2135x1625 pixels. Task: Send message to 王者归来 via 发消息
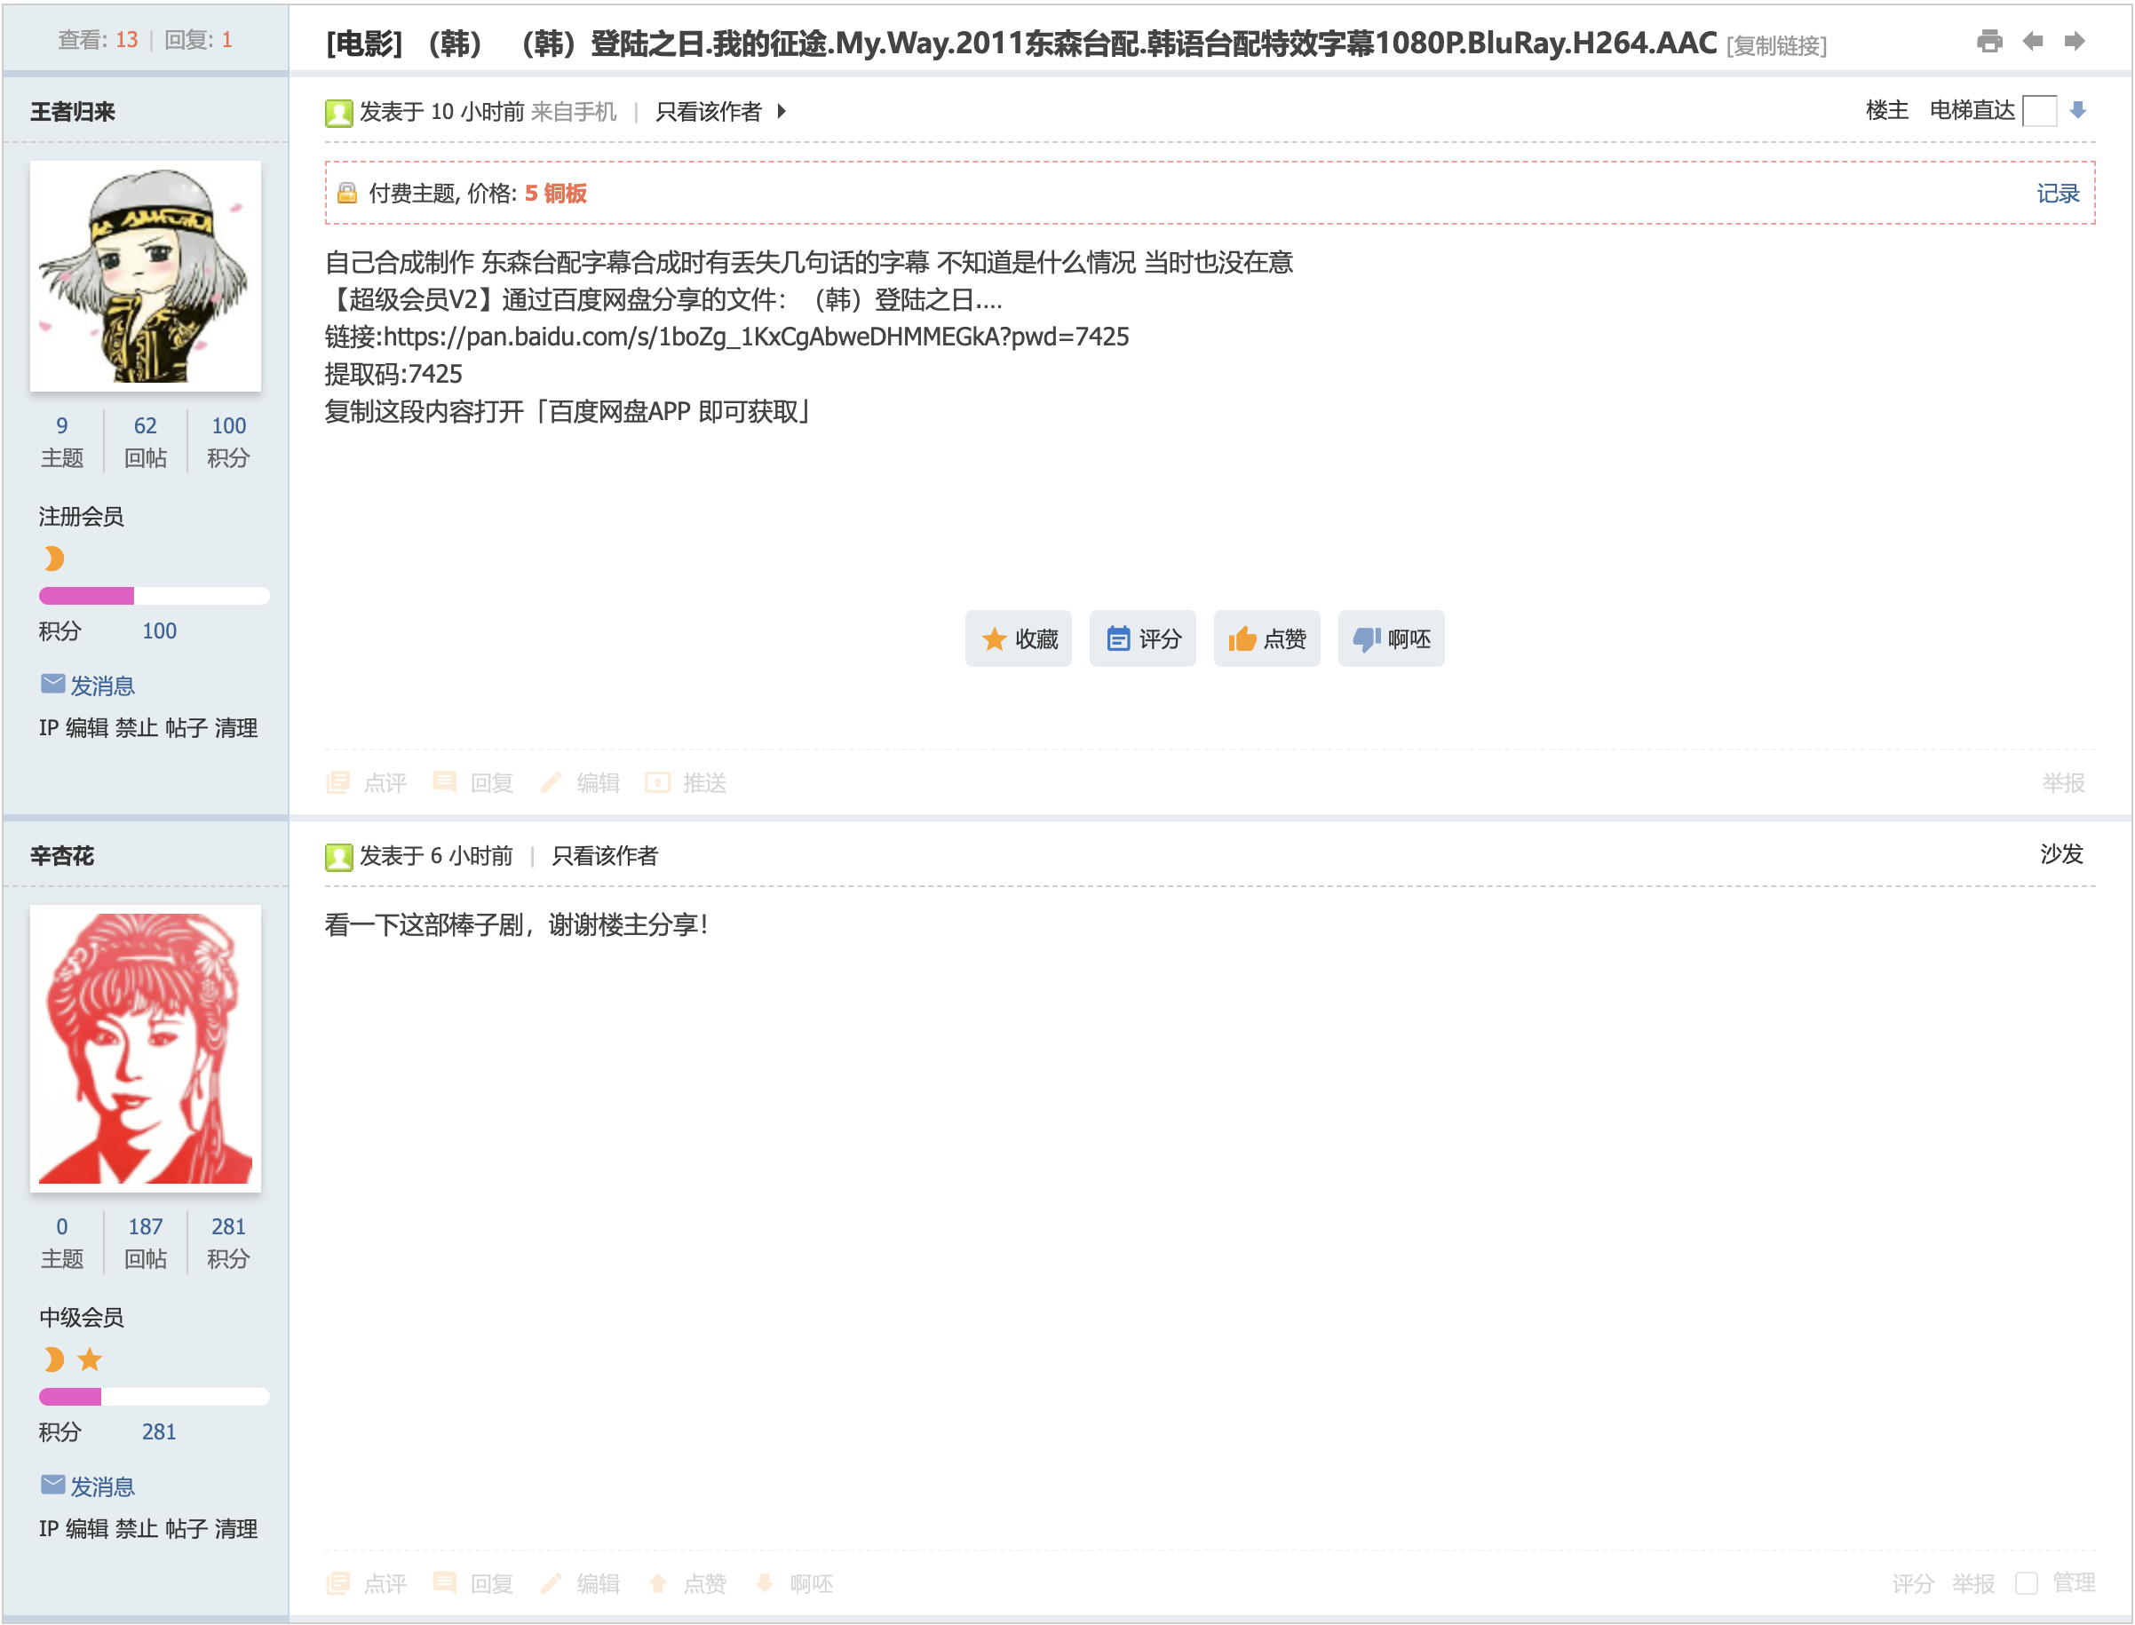pyautogui.click(x=100, y=686)
